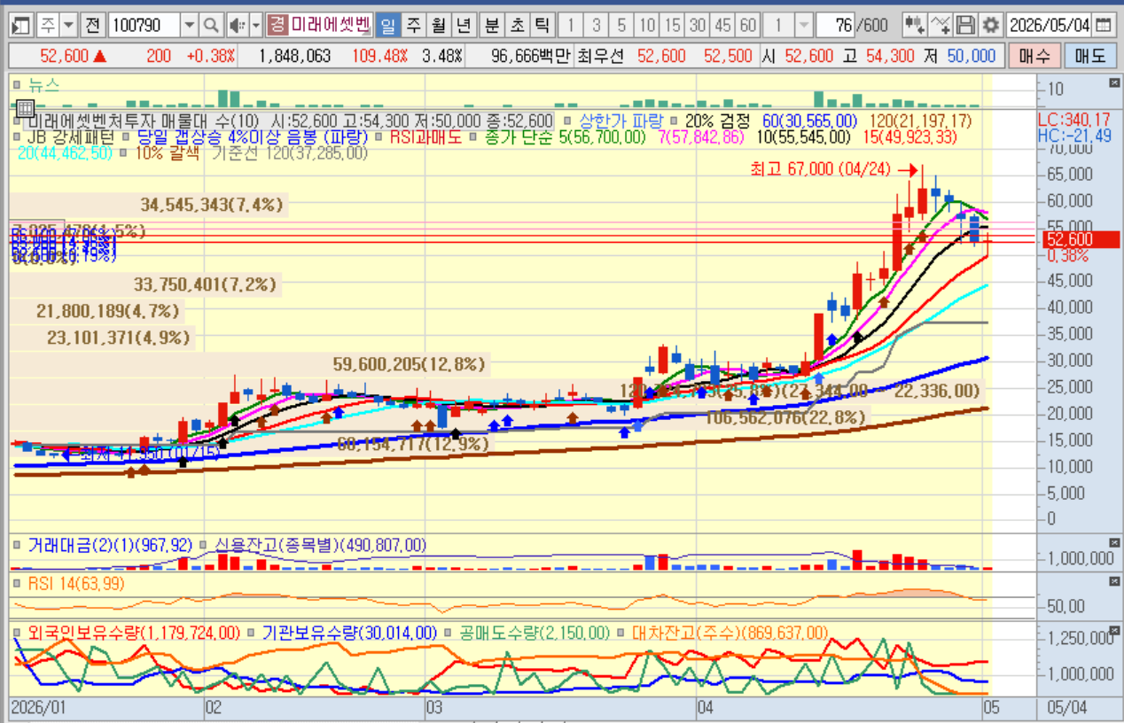This screenshot has width=1124, height=723.
Task: Click the panel layout icon at toolbar start
Action: pyautogui.click(x=21, y=24)
